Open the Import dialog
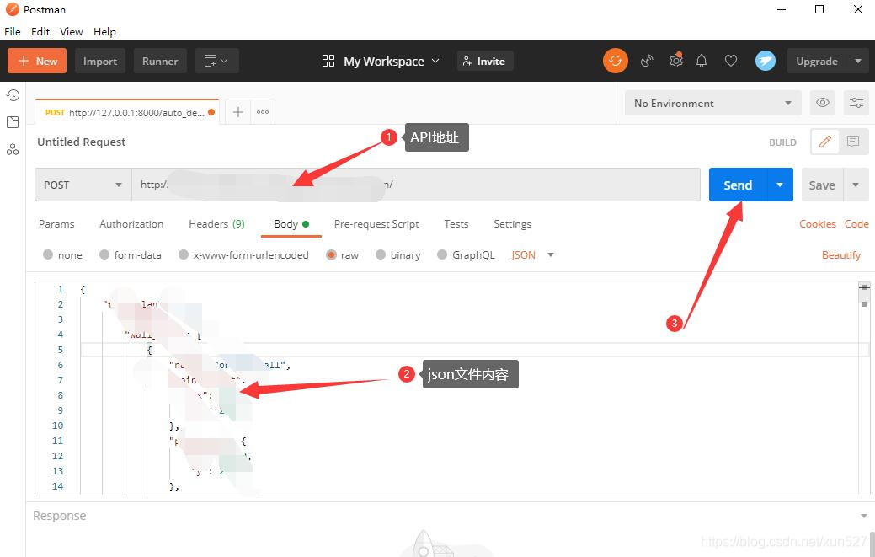 pos(100,61)
